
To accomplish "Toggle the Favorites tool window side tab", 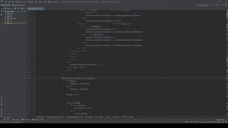I will 1,112.
